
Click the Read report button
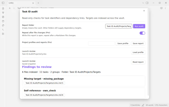coord(138,62)
